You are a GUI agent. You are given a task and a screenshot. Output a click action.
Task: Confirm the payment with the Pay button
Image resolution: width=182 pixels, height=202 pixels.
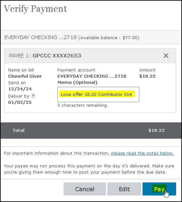coord(159,189)
